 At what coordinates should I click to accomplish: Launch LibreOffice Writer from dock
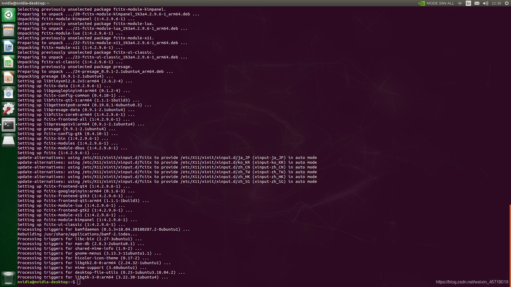9,46
